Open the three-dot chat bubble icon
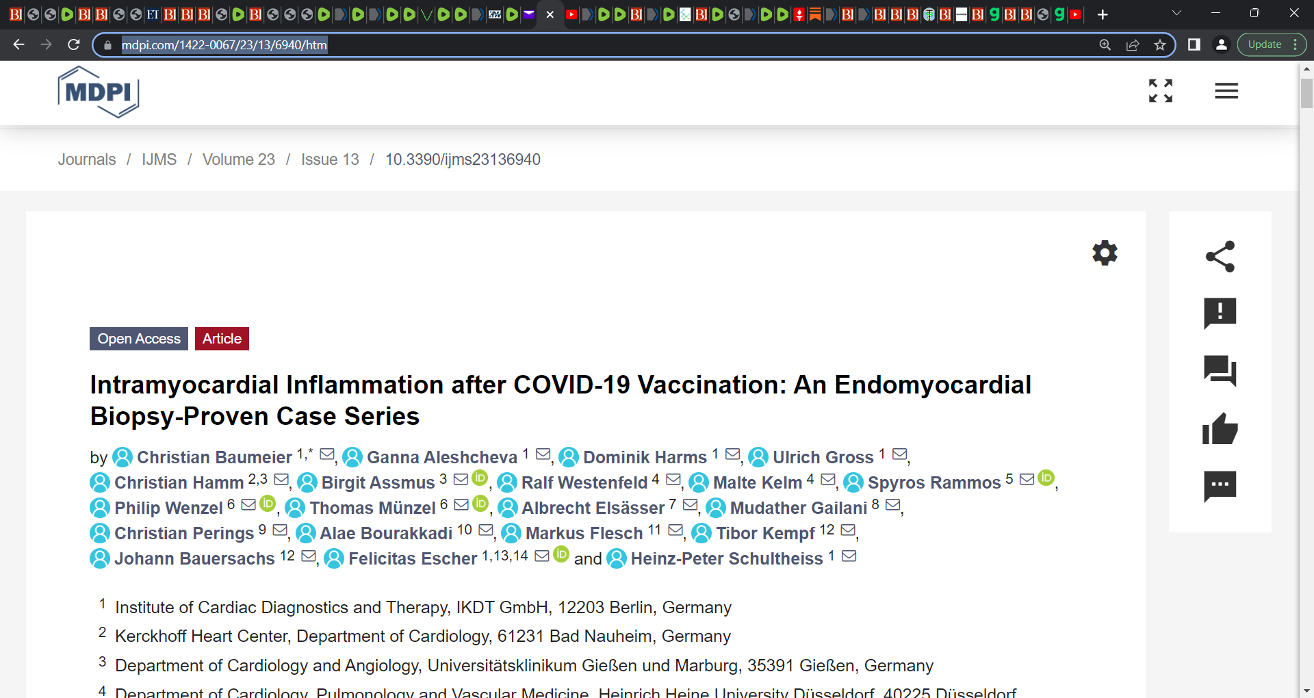The image size is (1314, 698). coord(1220,487)
